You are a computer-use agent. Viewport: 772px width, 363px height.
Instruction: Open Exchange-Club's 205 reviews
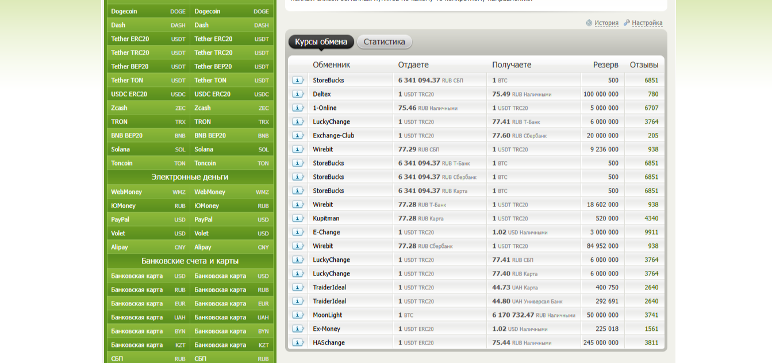coord(653,135)
